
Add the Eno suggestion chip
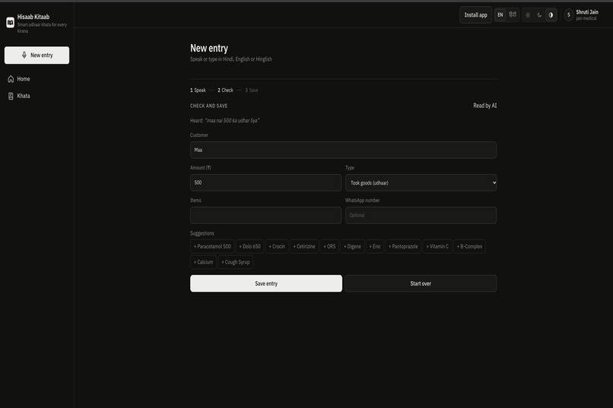point(375,246)
